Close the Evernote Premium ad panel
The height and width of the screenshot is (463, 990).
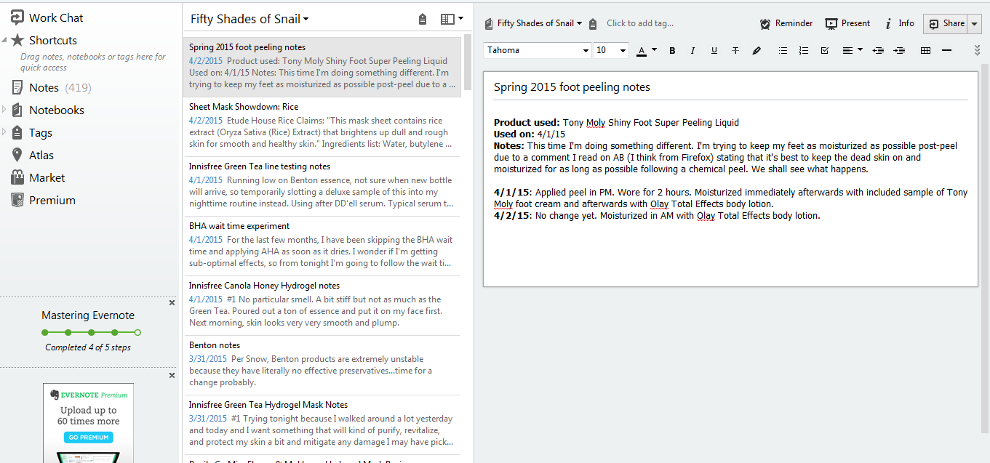coord(172,375)
